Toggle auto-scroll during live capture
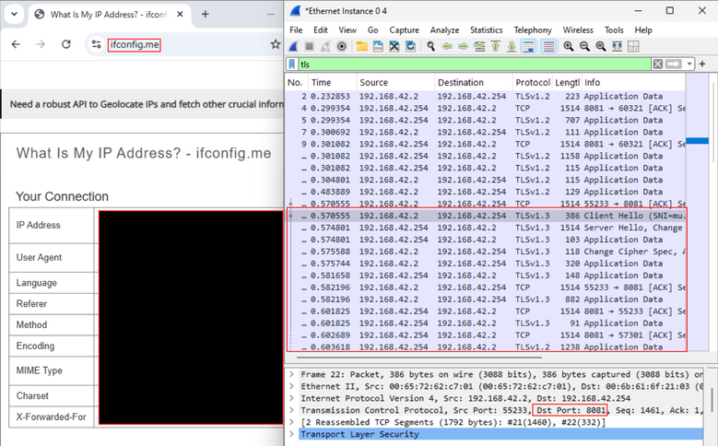 click(528, 46)
